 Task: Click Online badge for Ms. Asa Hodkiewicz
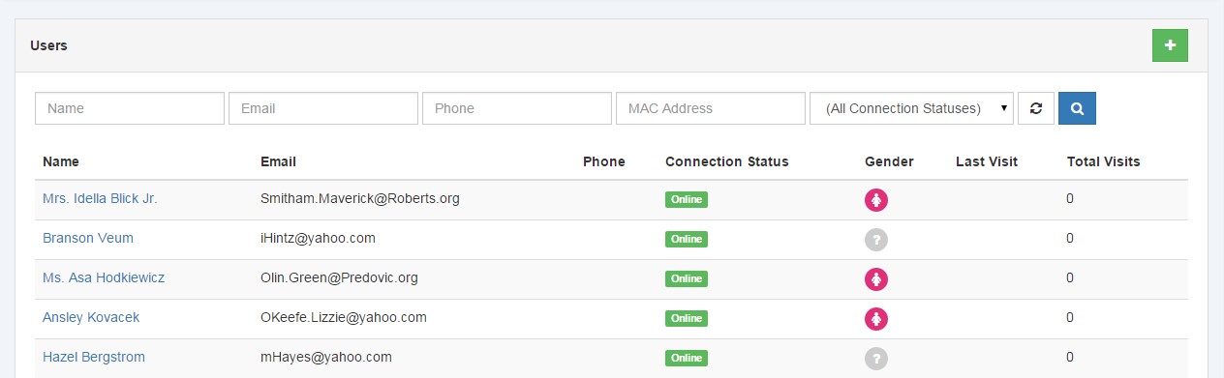pos(687,279)
